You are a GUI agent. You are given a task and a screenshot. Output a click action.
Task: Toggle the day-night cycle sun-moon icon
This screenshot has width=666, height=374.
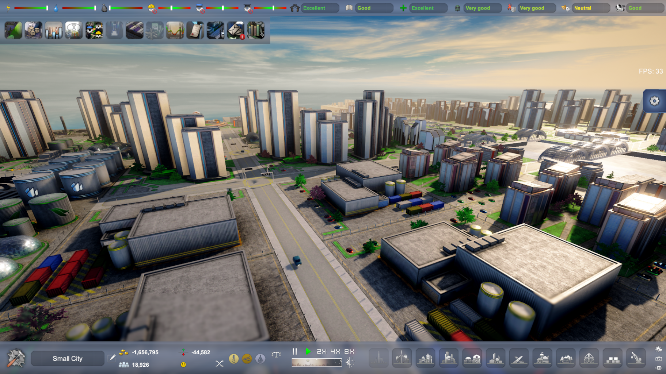point(350,362)
